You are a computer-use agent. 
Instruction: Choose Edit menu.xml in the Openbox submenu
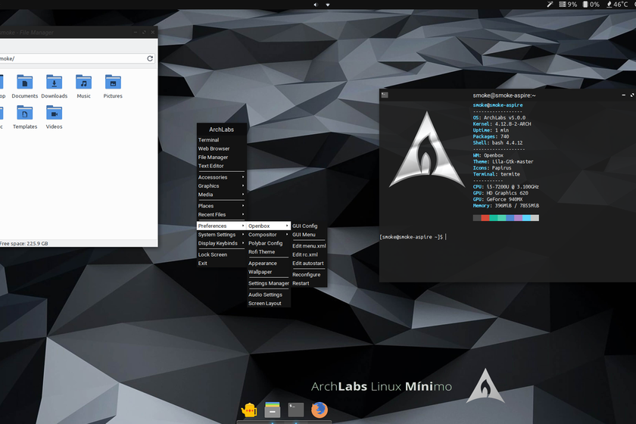pos(309,246)
